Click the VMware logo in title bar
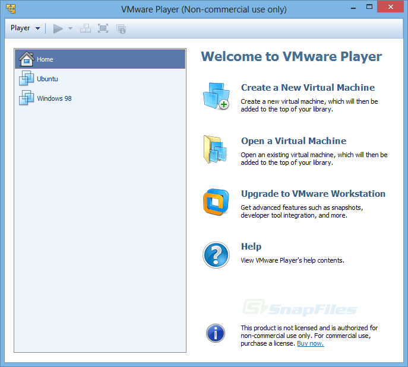This screenshot has height=367, width=408. coord(11,8)
